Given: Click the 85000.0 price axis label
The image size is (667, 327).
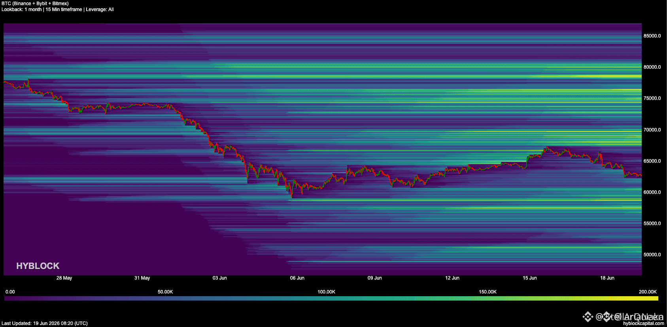Looking at the screenshot, I should 652,36.
